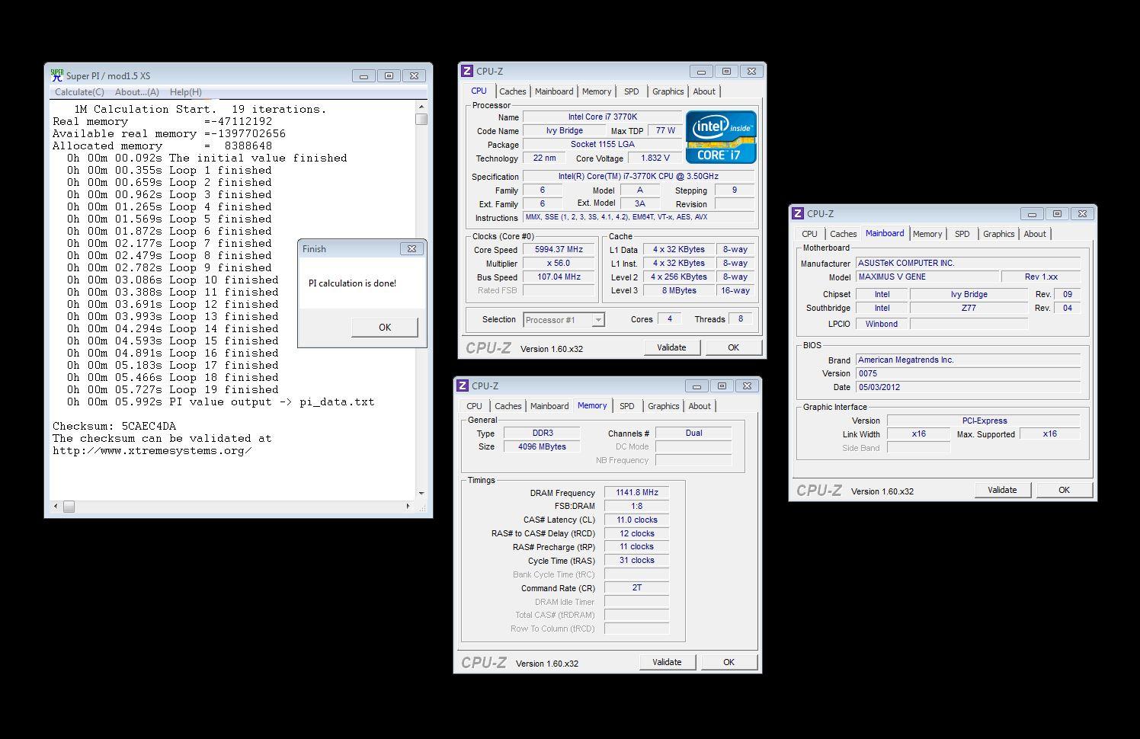Click the PI value output pi_data.txt line
1140x739 pixels.
[221, 402]
